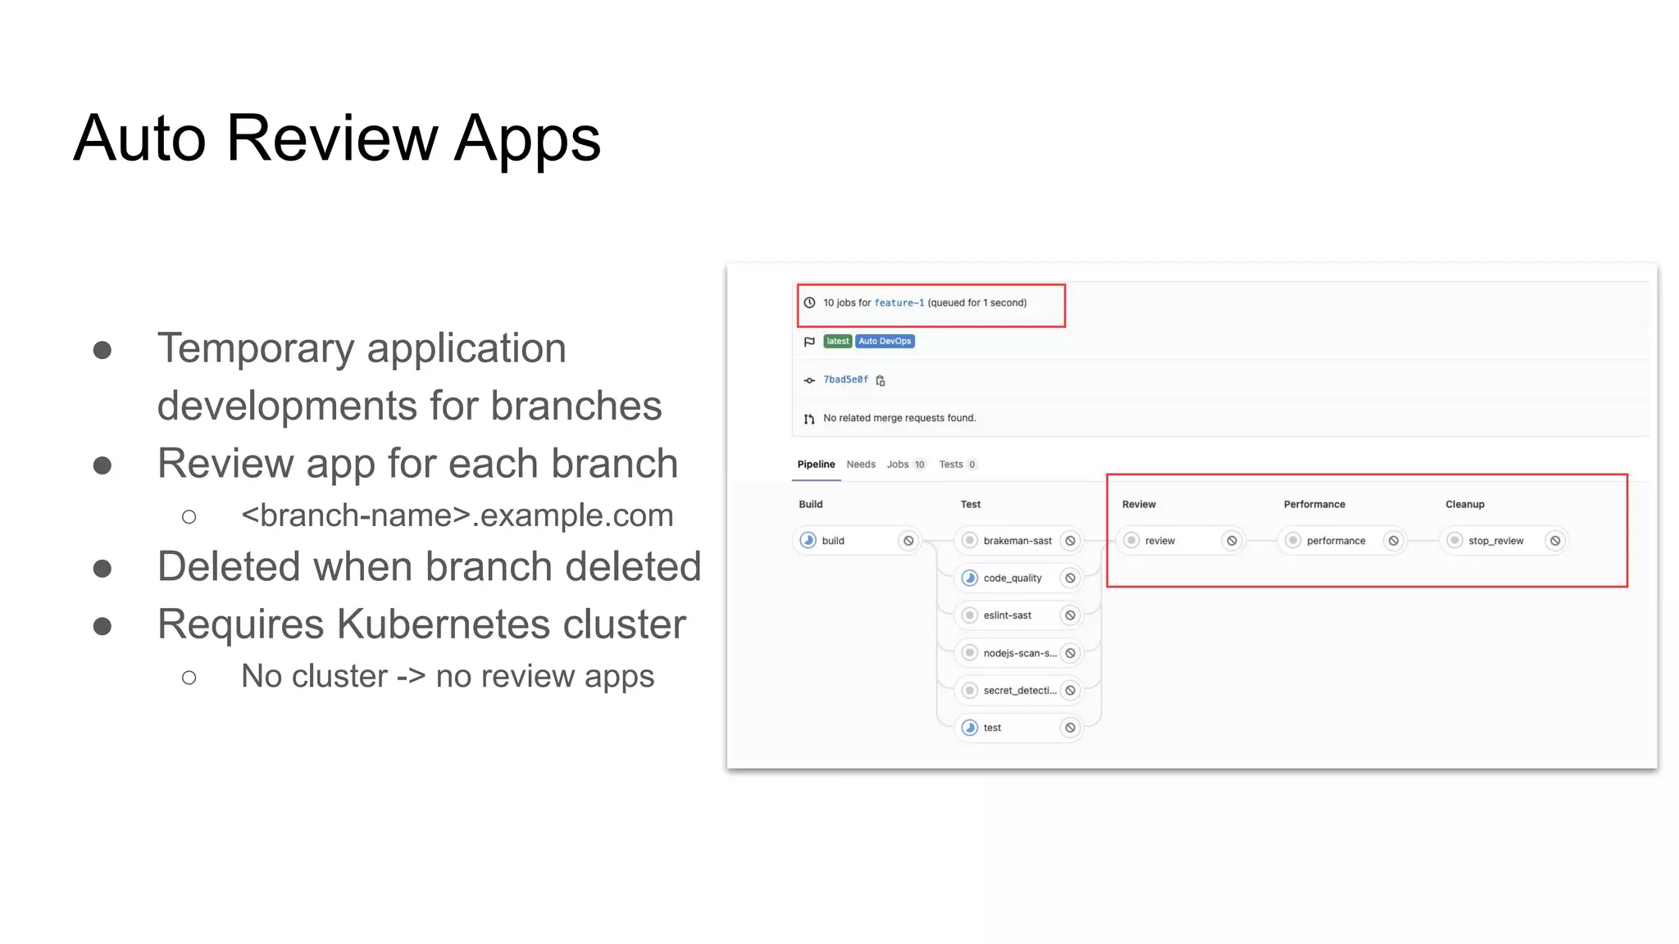Click the latest badge
This screenshot has width=1679, height=944.
pos(837,342)
